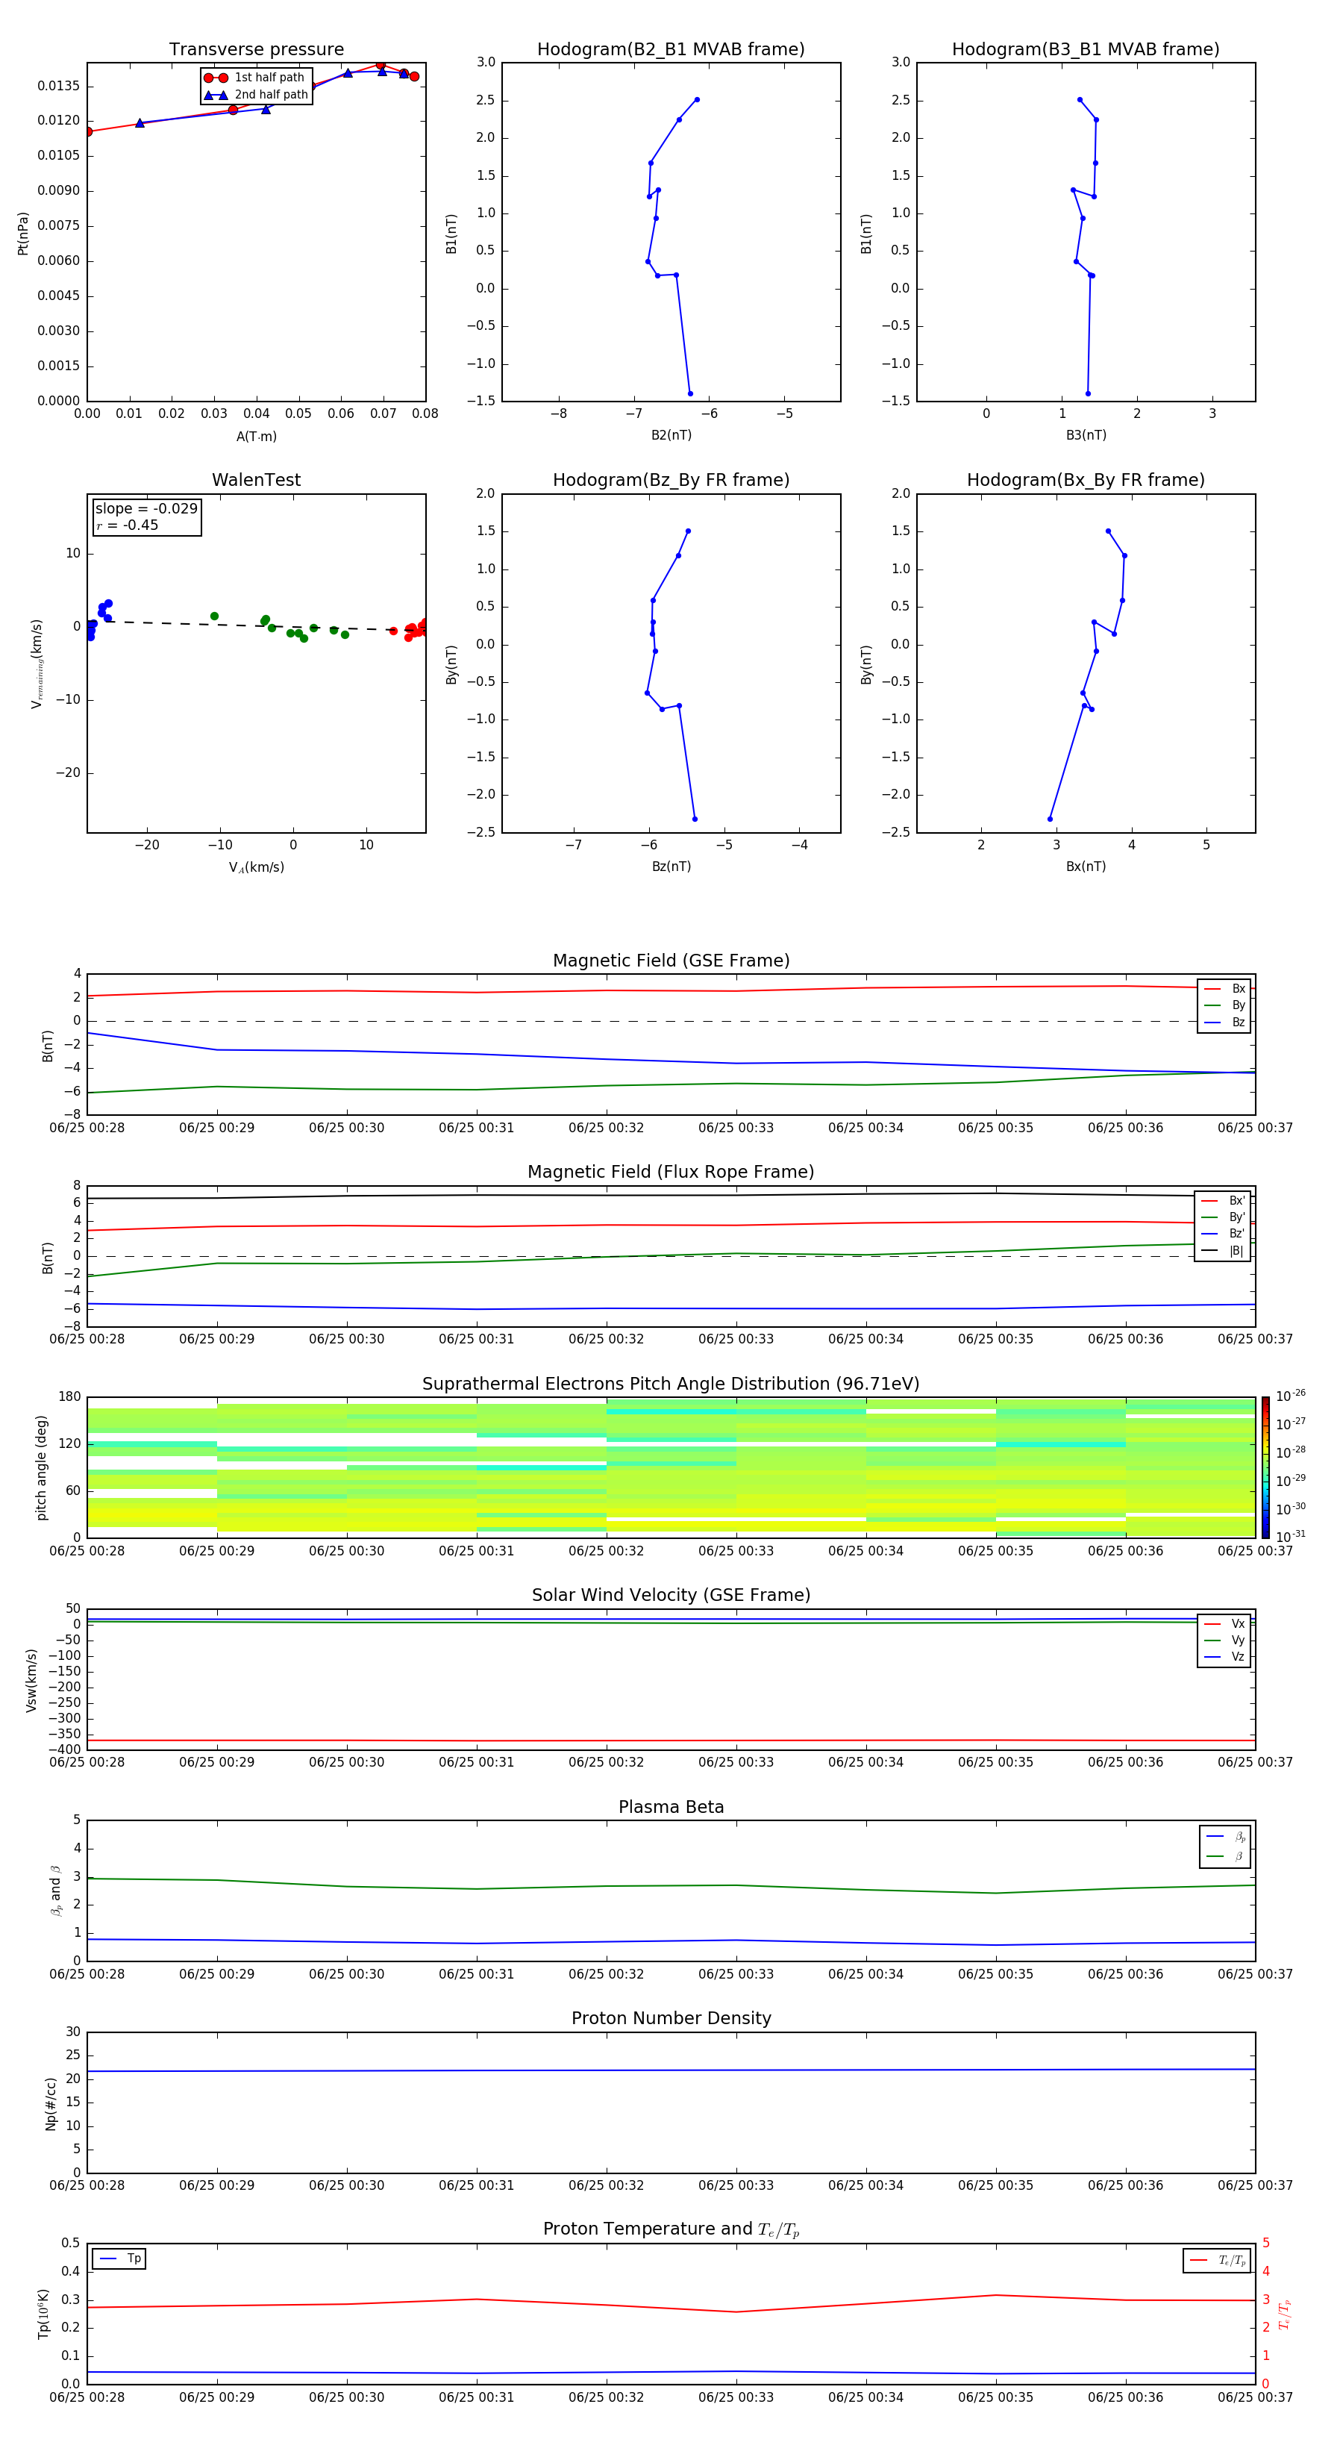The height and width of the screenshot is (2463, 1343).
Task: Select the 'Vy' legend entry
Action: (1224, 1641)
